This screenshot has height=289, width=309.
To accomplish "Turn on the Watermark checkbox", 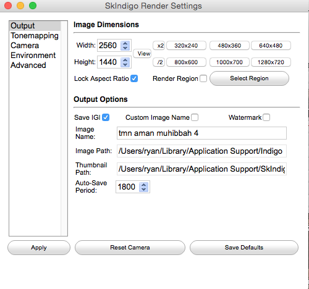I will 266,117.
